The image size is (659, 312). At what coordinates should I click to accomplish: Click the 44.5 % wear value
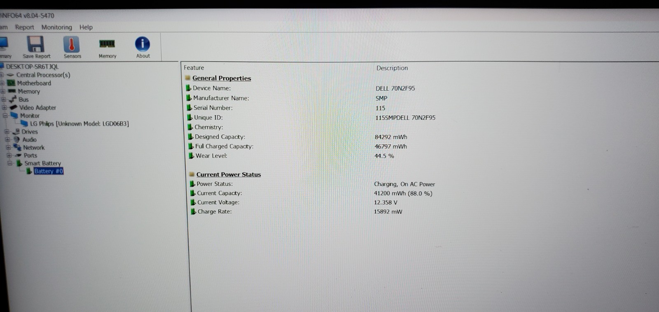tap(384, 156)
